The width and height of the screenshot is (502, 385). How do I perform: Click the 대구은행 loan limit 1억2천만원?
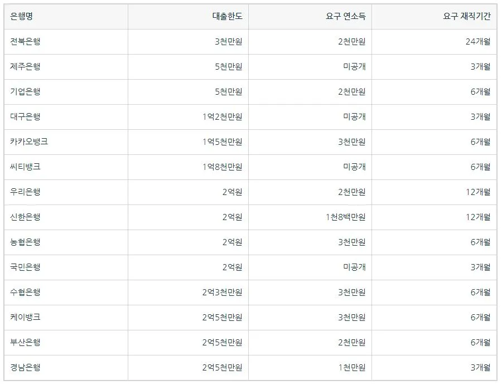(222, 116)
